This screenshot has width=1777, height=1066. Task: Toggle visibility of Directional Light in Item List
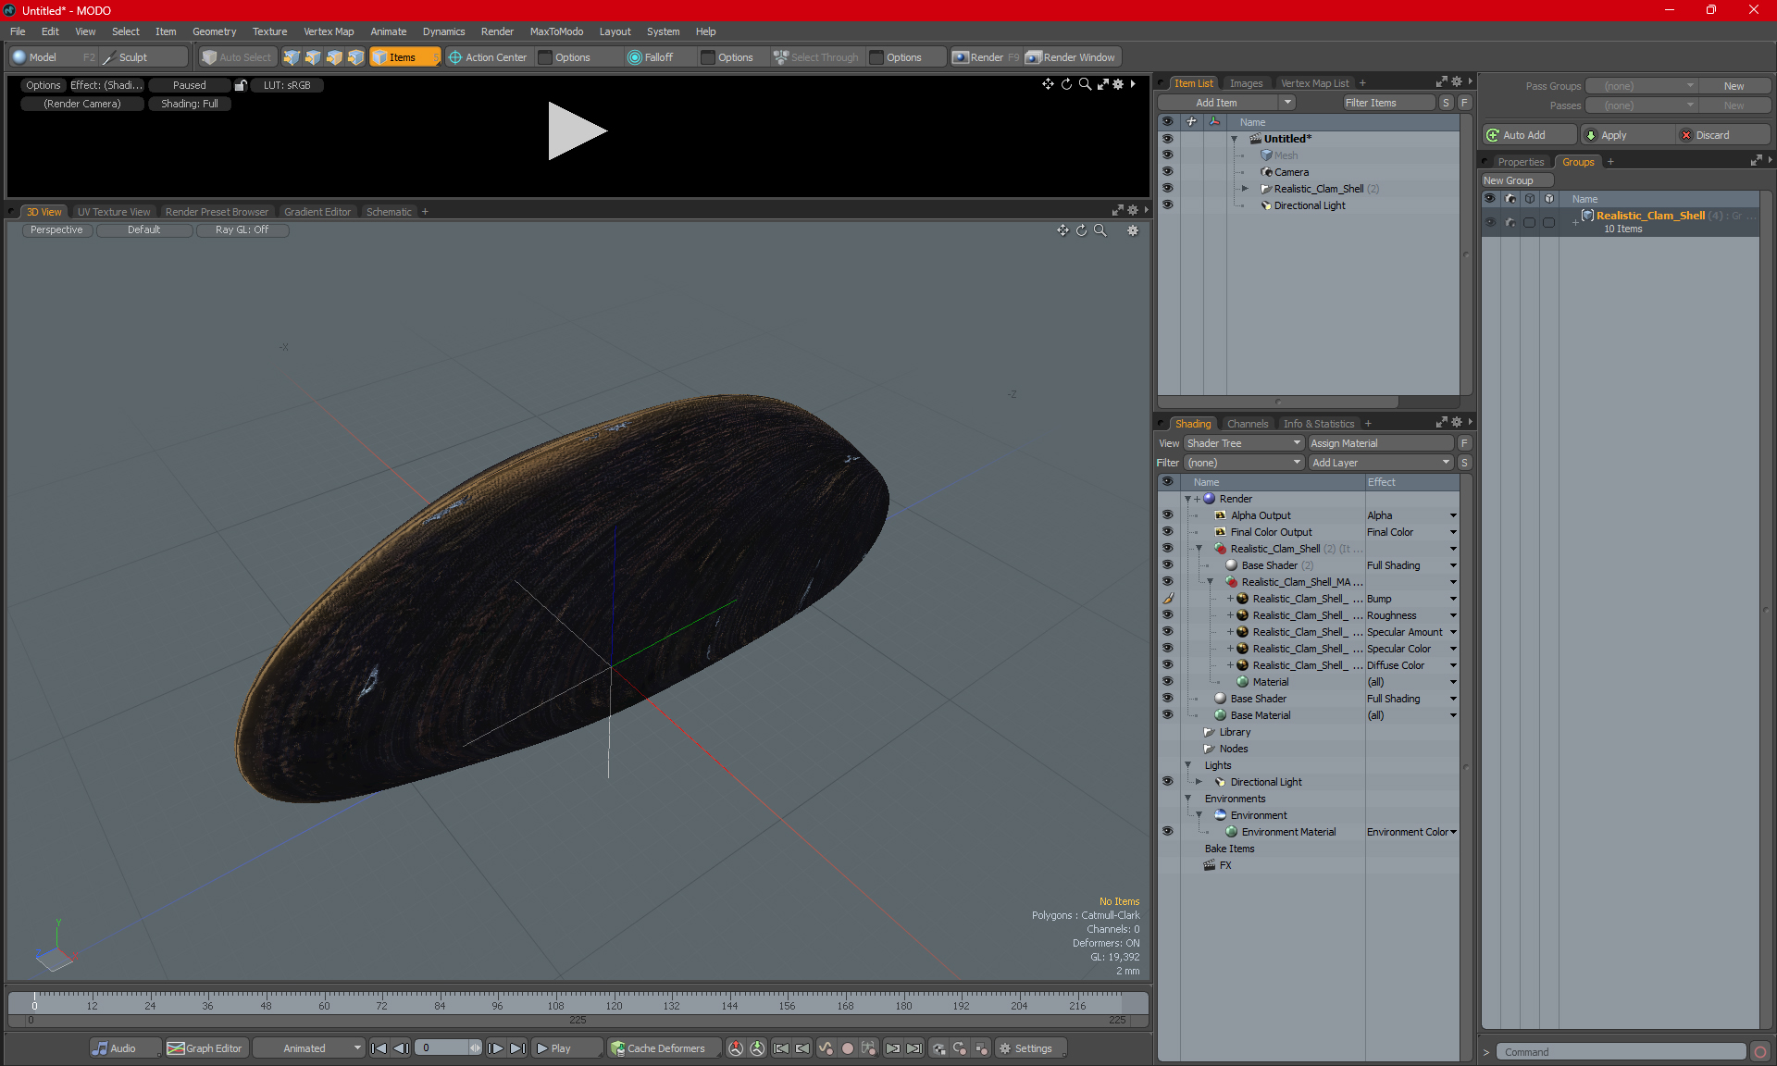(1167, 205)
